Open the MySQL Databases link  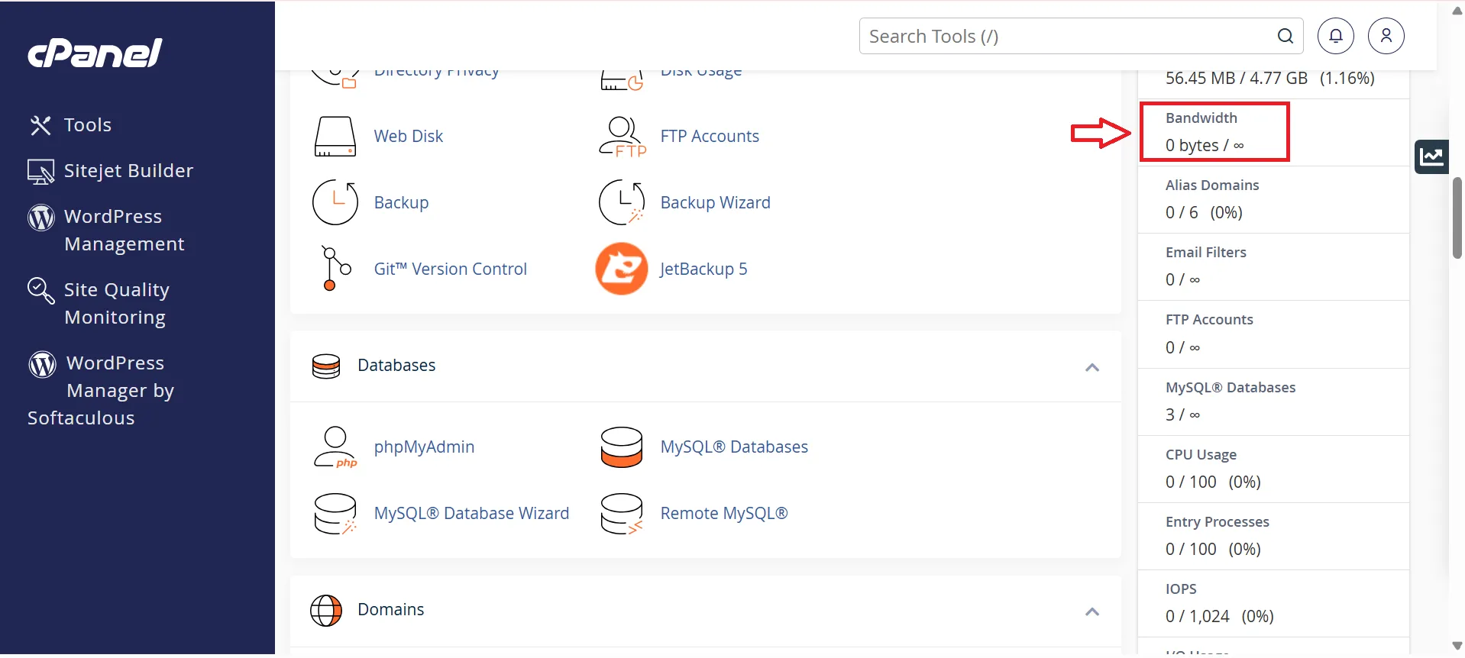pyautogui.click(x=733, y=447)
